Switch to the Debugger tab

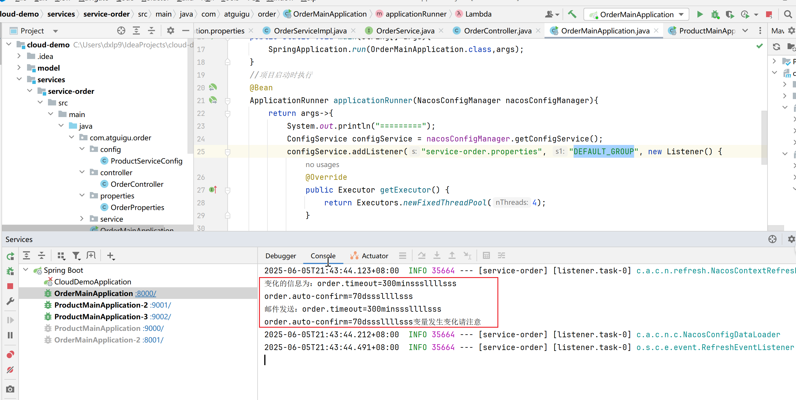pyautogui.click(x=280, y=256)
